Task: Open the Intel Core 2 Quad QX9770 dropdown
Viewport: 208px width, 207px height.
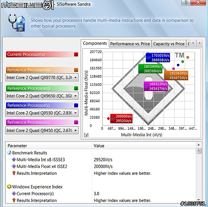Action: (42, 78)
